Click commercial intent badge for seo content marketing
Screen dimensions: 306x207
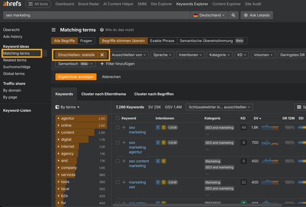(x=163, y=161)
